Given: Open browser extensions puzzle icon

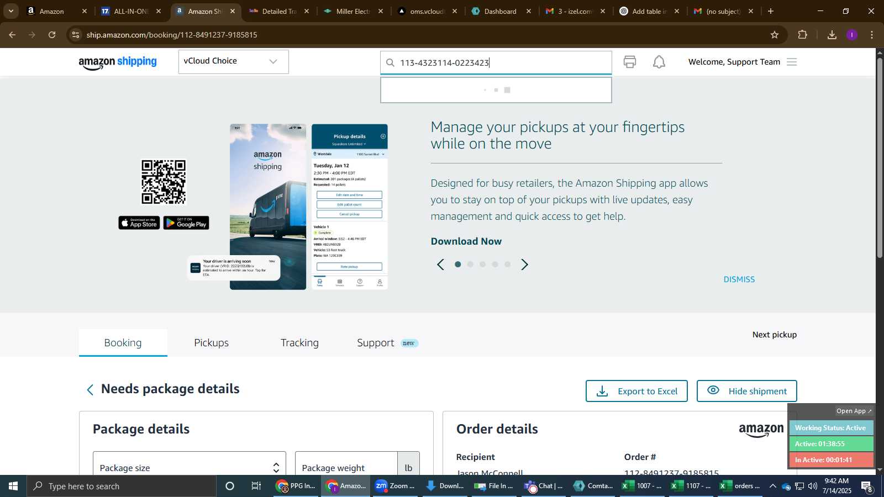Looking at the screenshot, I should pos(803,35).
